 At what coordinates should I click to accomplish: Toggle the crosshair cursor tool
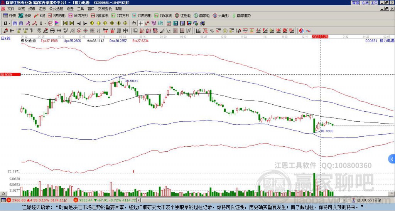(x=140, y=23)
